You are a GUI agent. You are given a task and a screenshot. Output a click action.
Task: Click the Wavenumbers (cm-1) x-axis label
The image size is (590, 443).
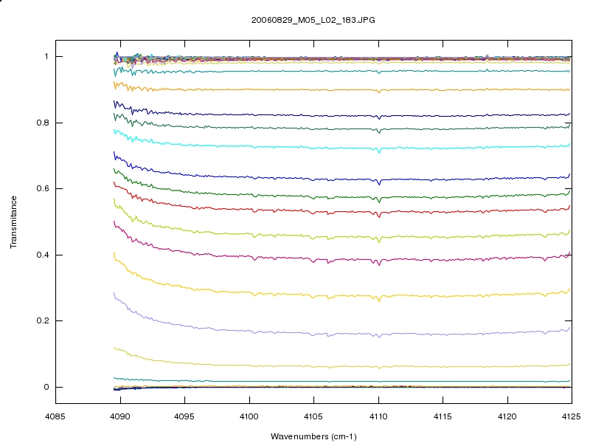[313, 436]
